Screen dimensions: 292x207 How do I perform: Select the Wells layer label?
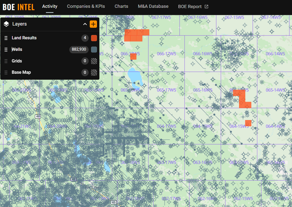coord(17,50)
